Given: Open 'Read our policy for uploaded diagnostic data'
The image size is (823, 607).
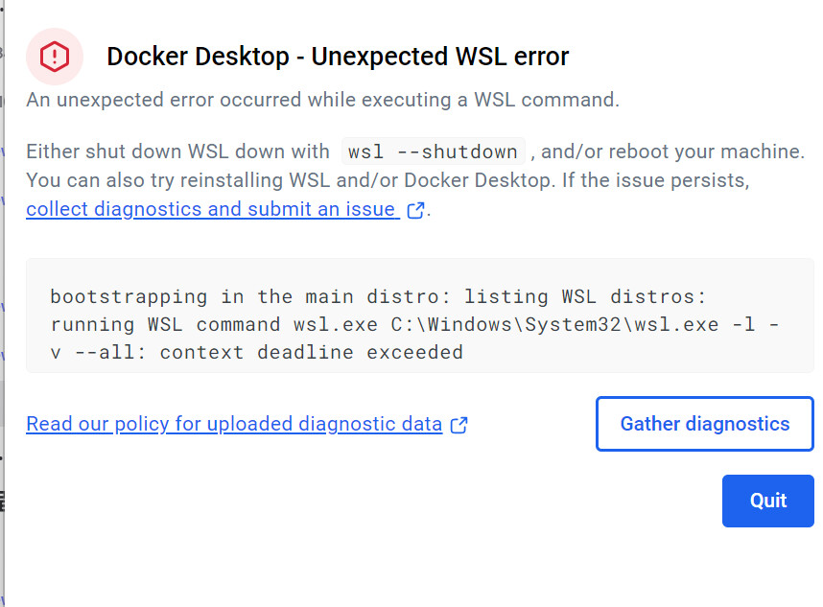Looking at the screenshot, I should (x=234, y=424).
